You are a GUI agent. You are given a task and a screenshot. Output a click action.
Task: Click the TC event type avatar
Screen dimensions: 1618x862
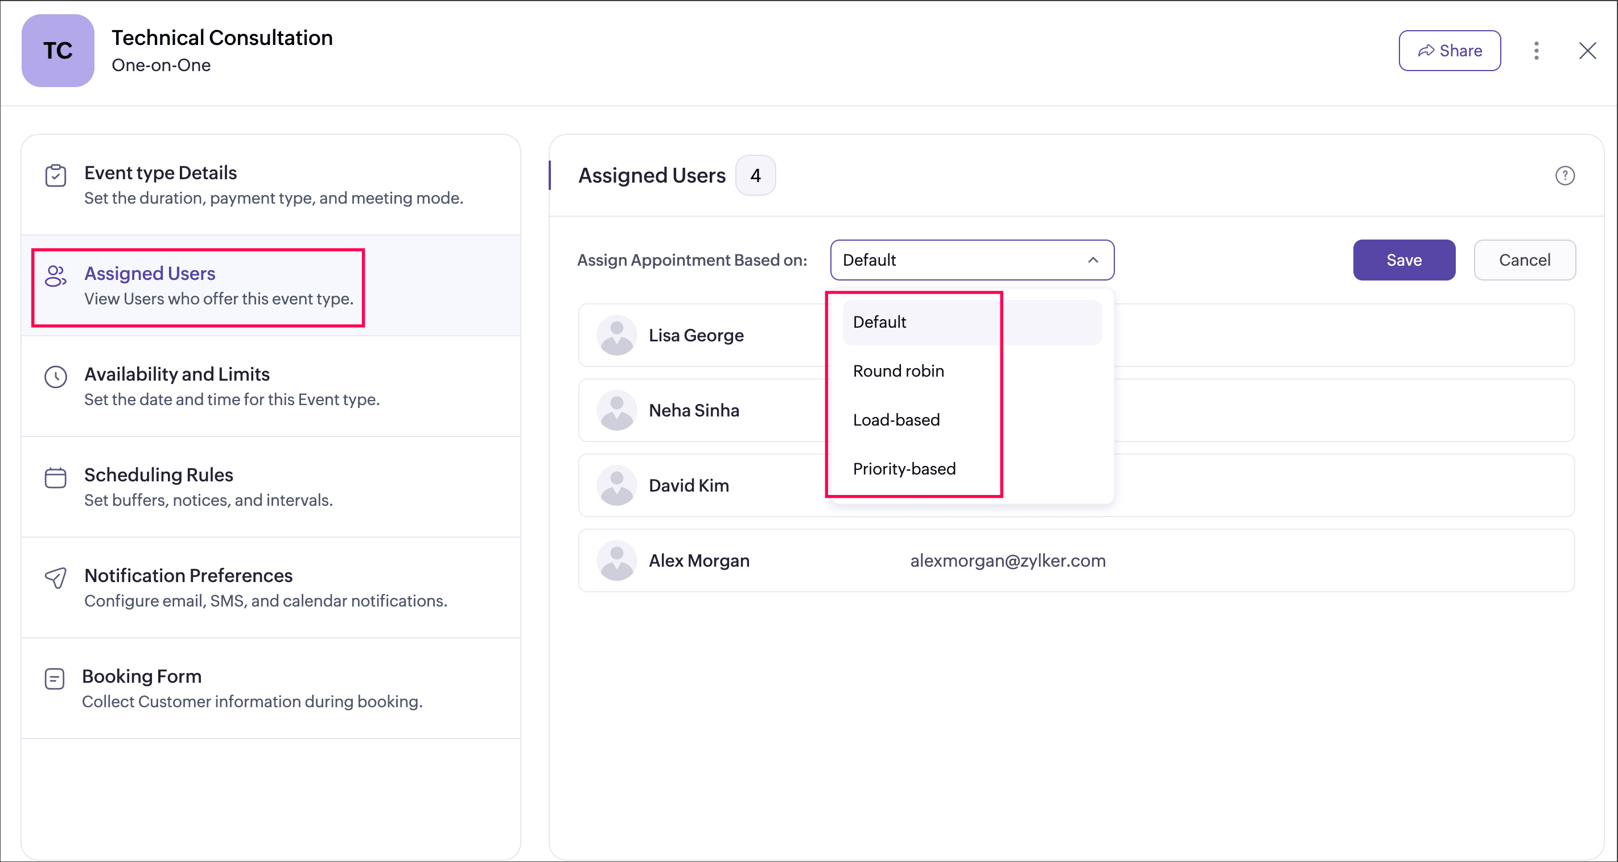(x=58, y=51)
